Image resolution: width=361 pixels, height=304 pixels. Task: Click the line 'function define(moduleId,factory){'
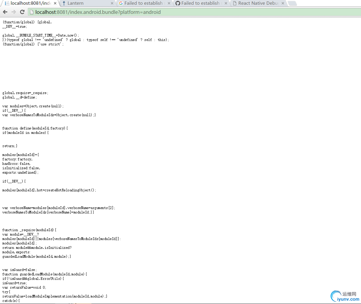pyautogui.click(x=35, y=128)
